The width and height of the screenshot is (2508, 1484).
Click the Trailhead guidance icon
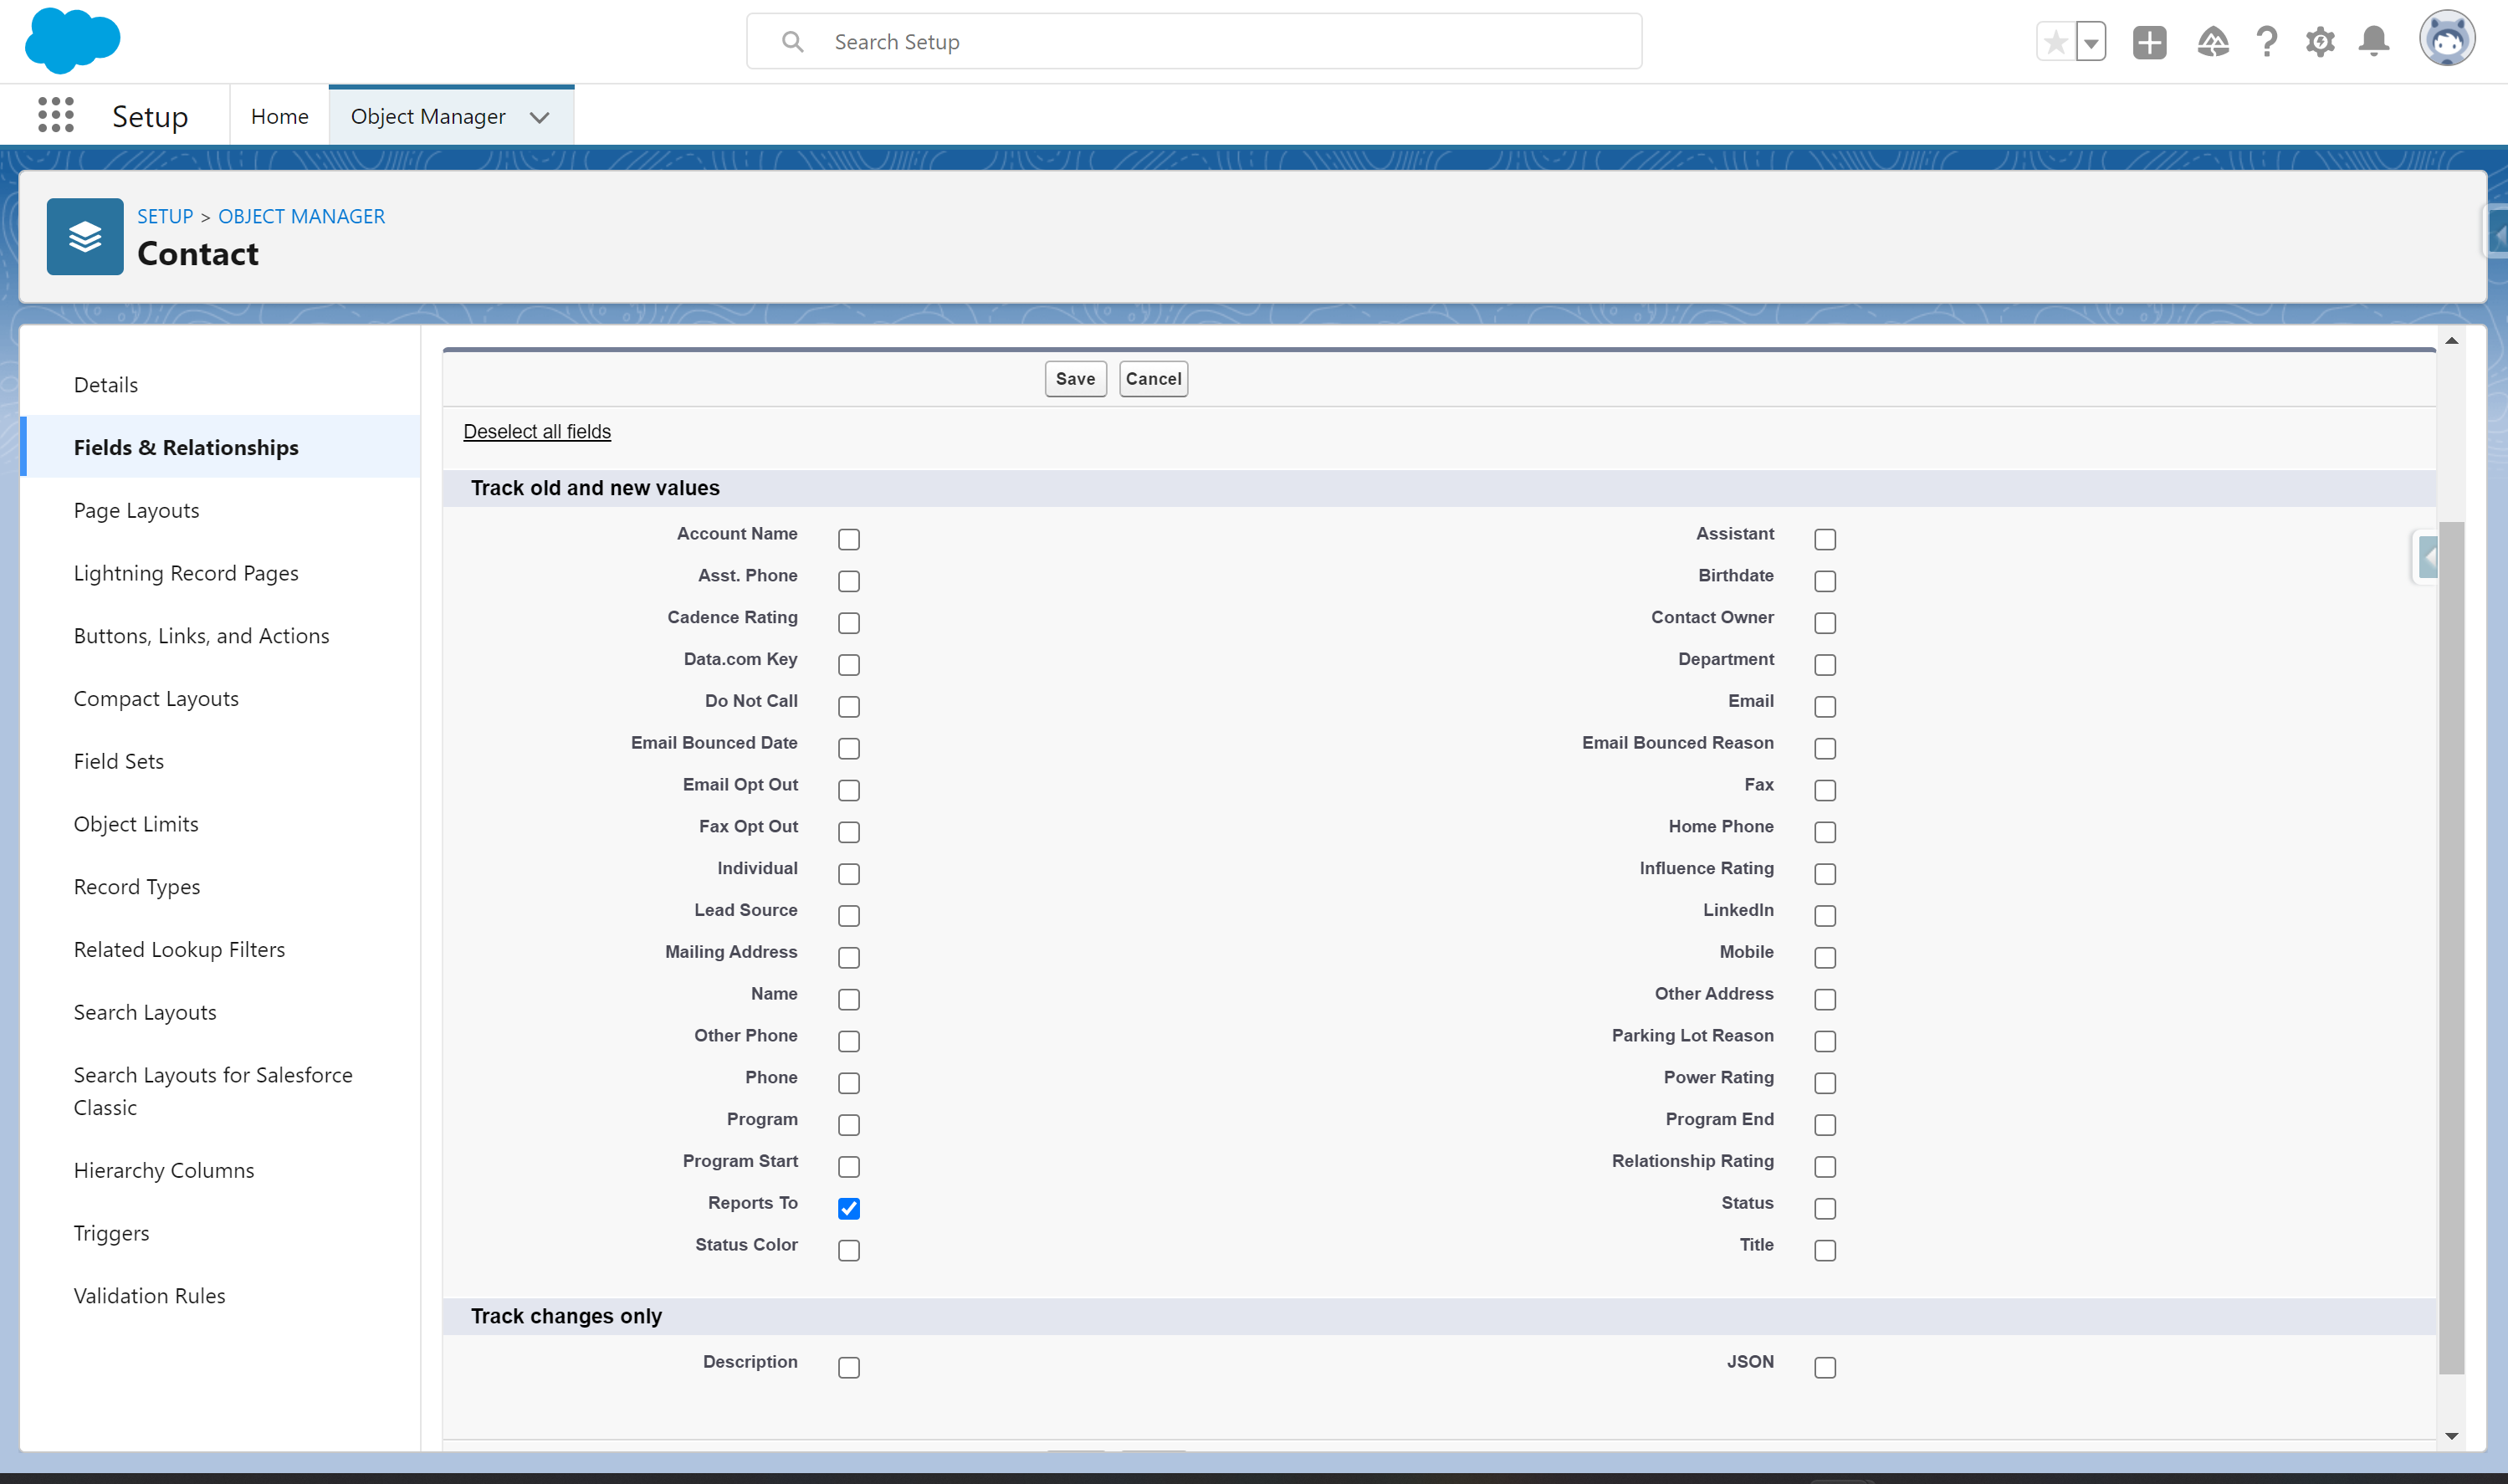coord(2212,42)
